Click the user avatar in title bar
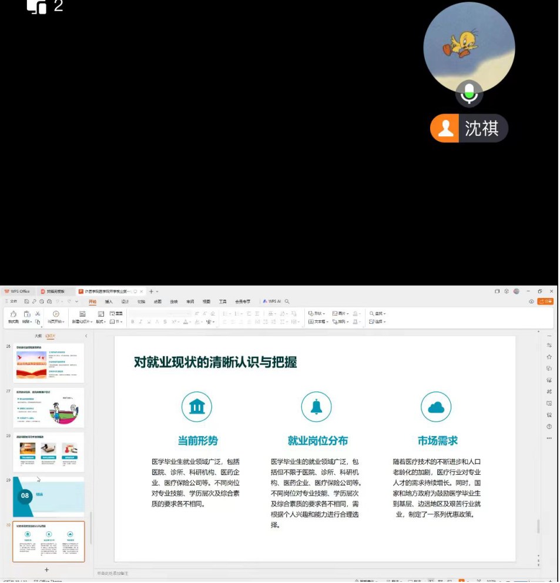This screenshot has width=560, height=583. click(517, 291)
